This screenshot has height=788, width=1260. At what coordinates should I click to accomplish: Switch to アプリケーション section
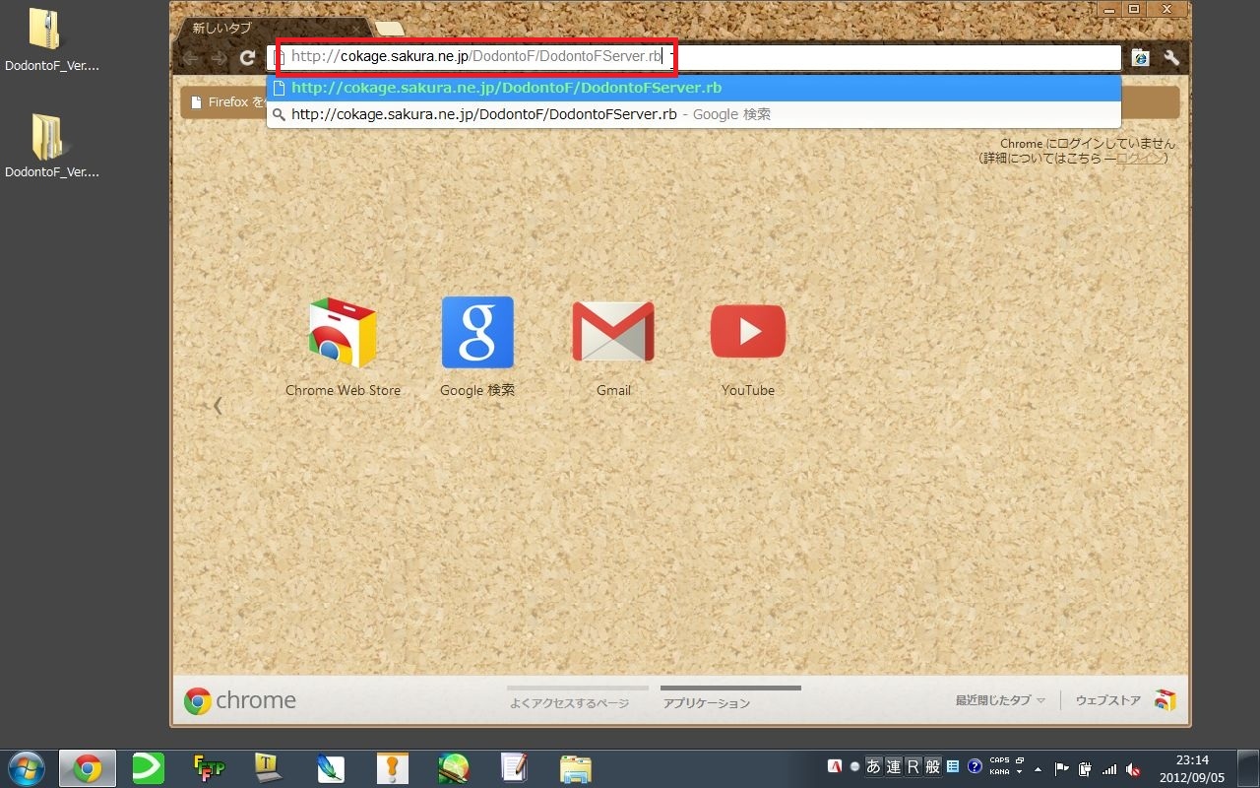coord(707,703)
